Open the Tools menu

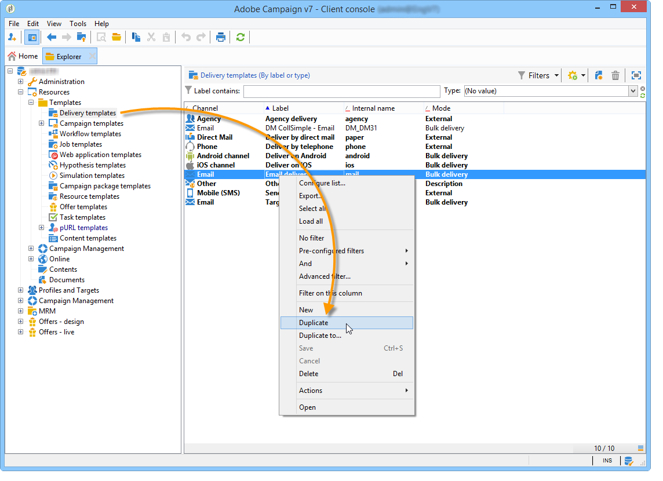point(78,24)
